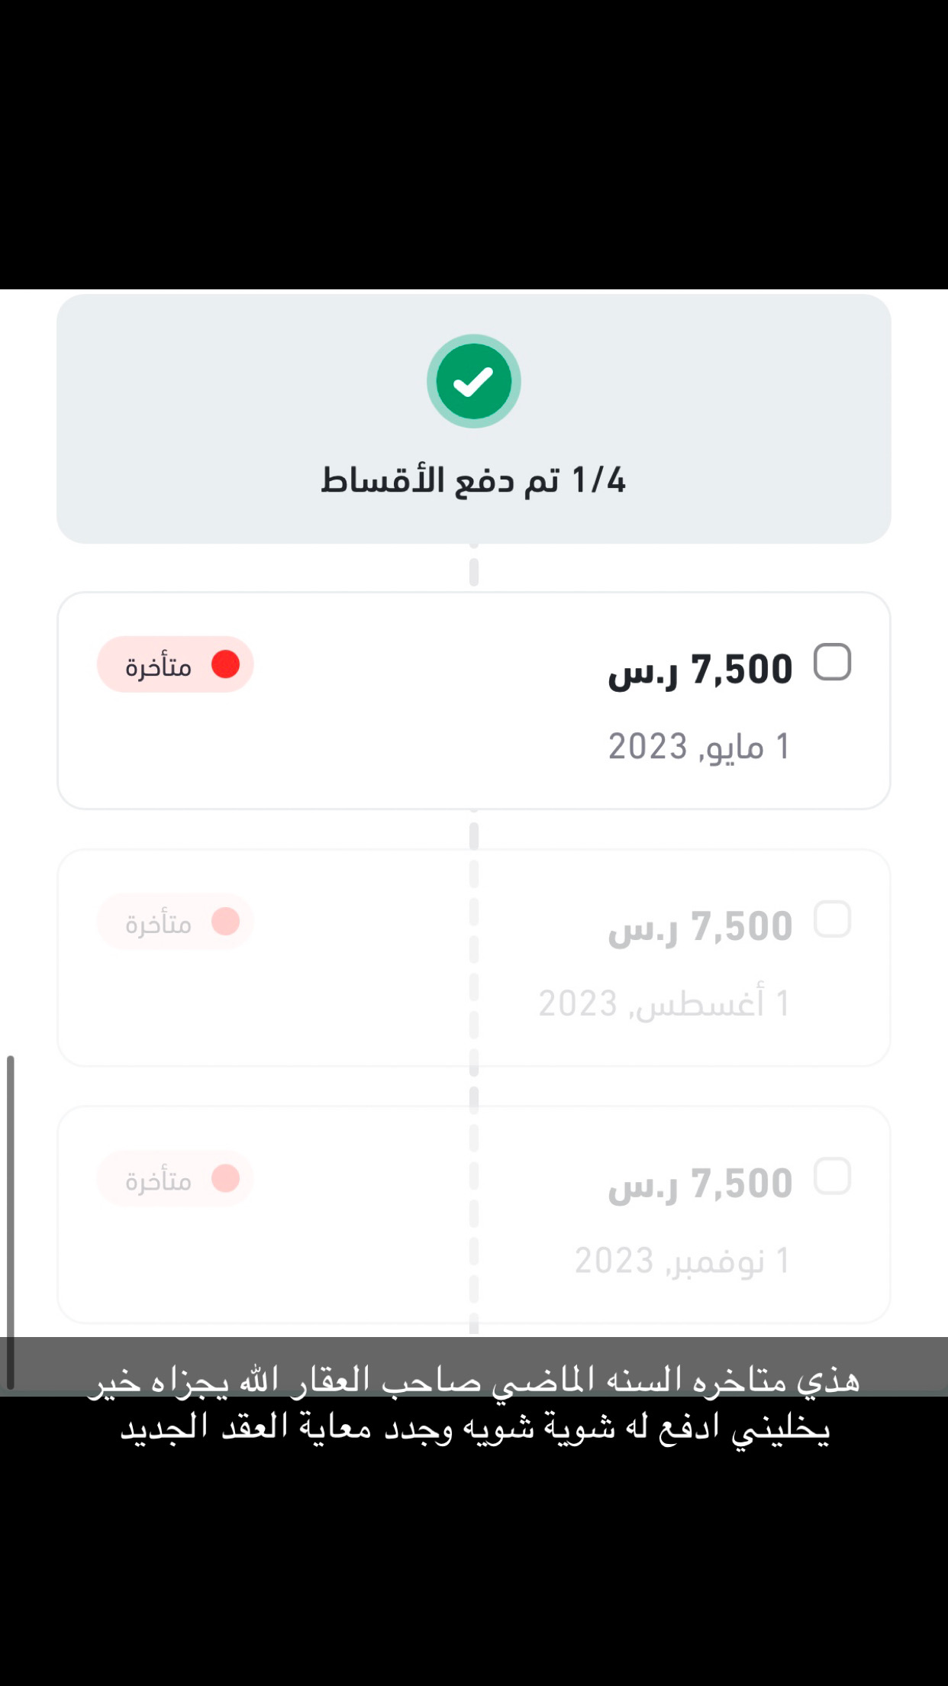Click red dot on November installment badge
948x1686 pixels.
(x=225, y=1178)
